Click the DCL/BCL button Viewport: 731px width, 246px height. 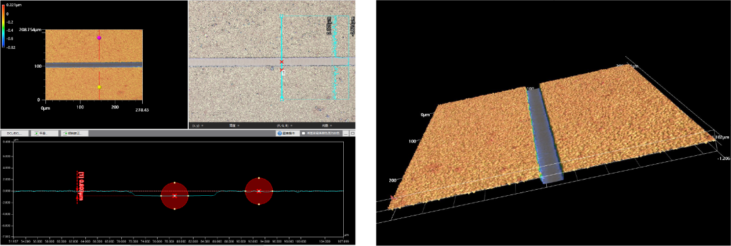(x=15, y=134)
